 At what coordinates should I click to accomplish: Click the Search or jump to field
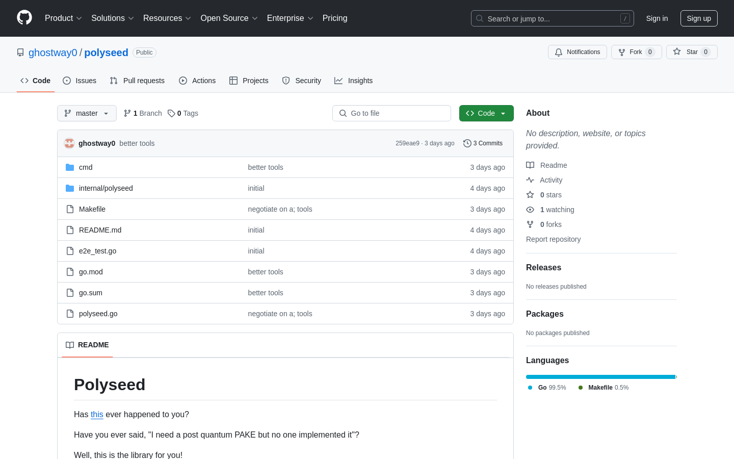click(553, 18)
